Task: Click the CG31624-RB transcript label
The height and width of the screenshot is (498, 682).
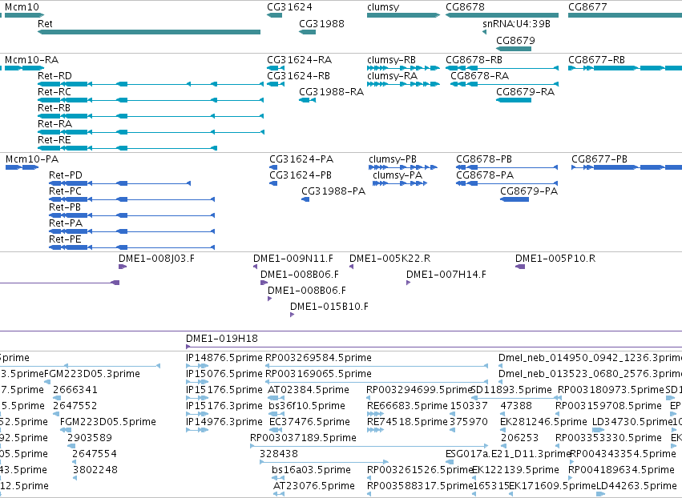Action: 299,75
